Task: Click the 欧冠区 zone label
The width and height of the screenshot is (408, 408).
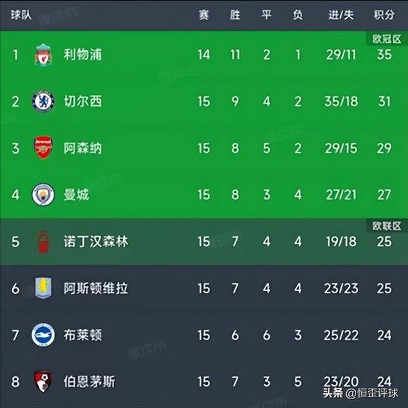Action: (387, 40)
